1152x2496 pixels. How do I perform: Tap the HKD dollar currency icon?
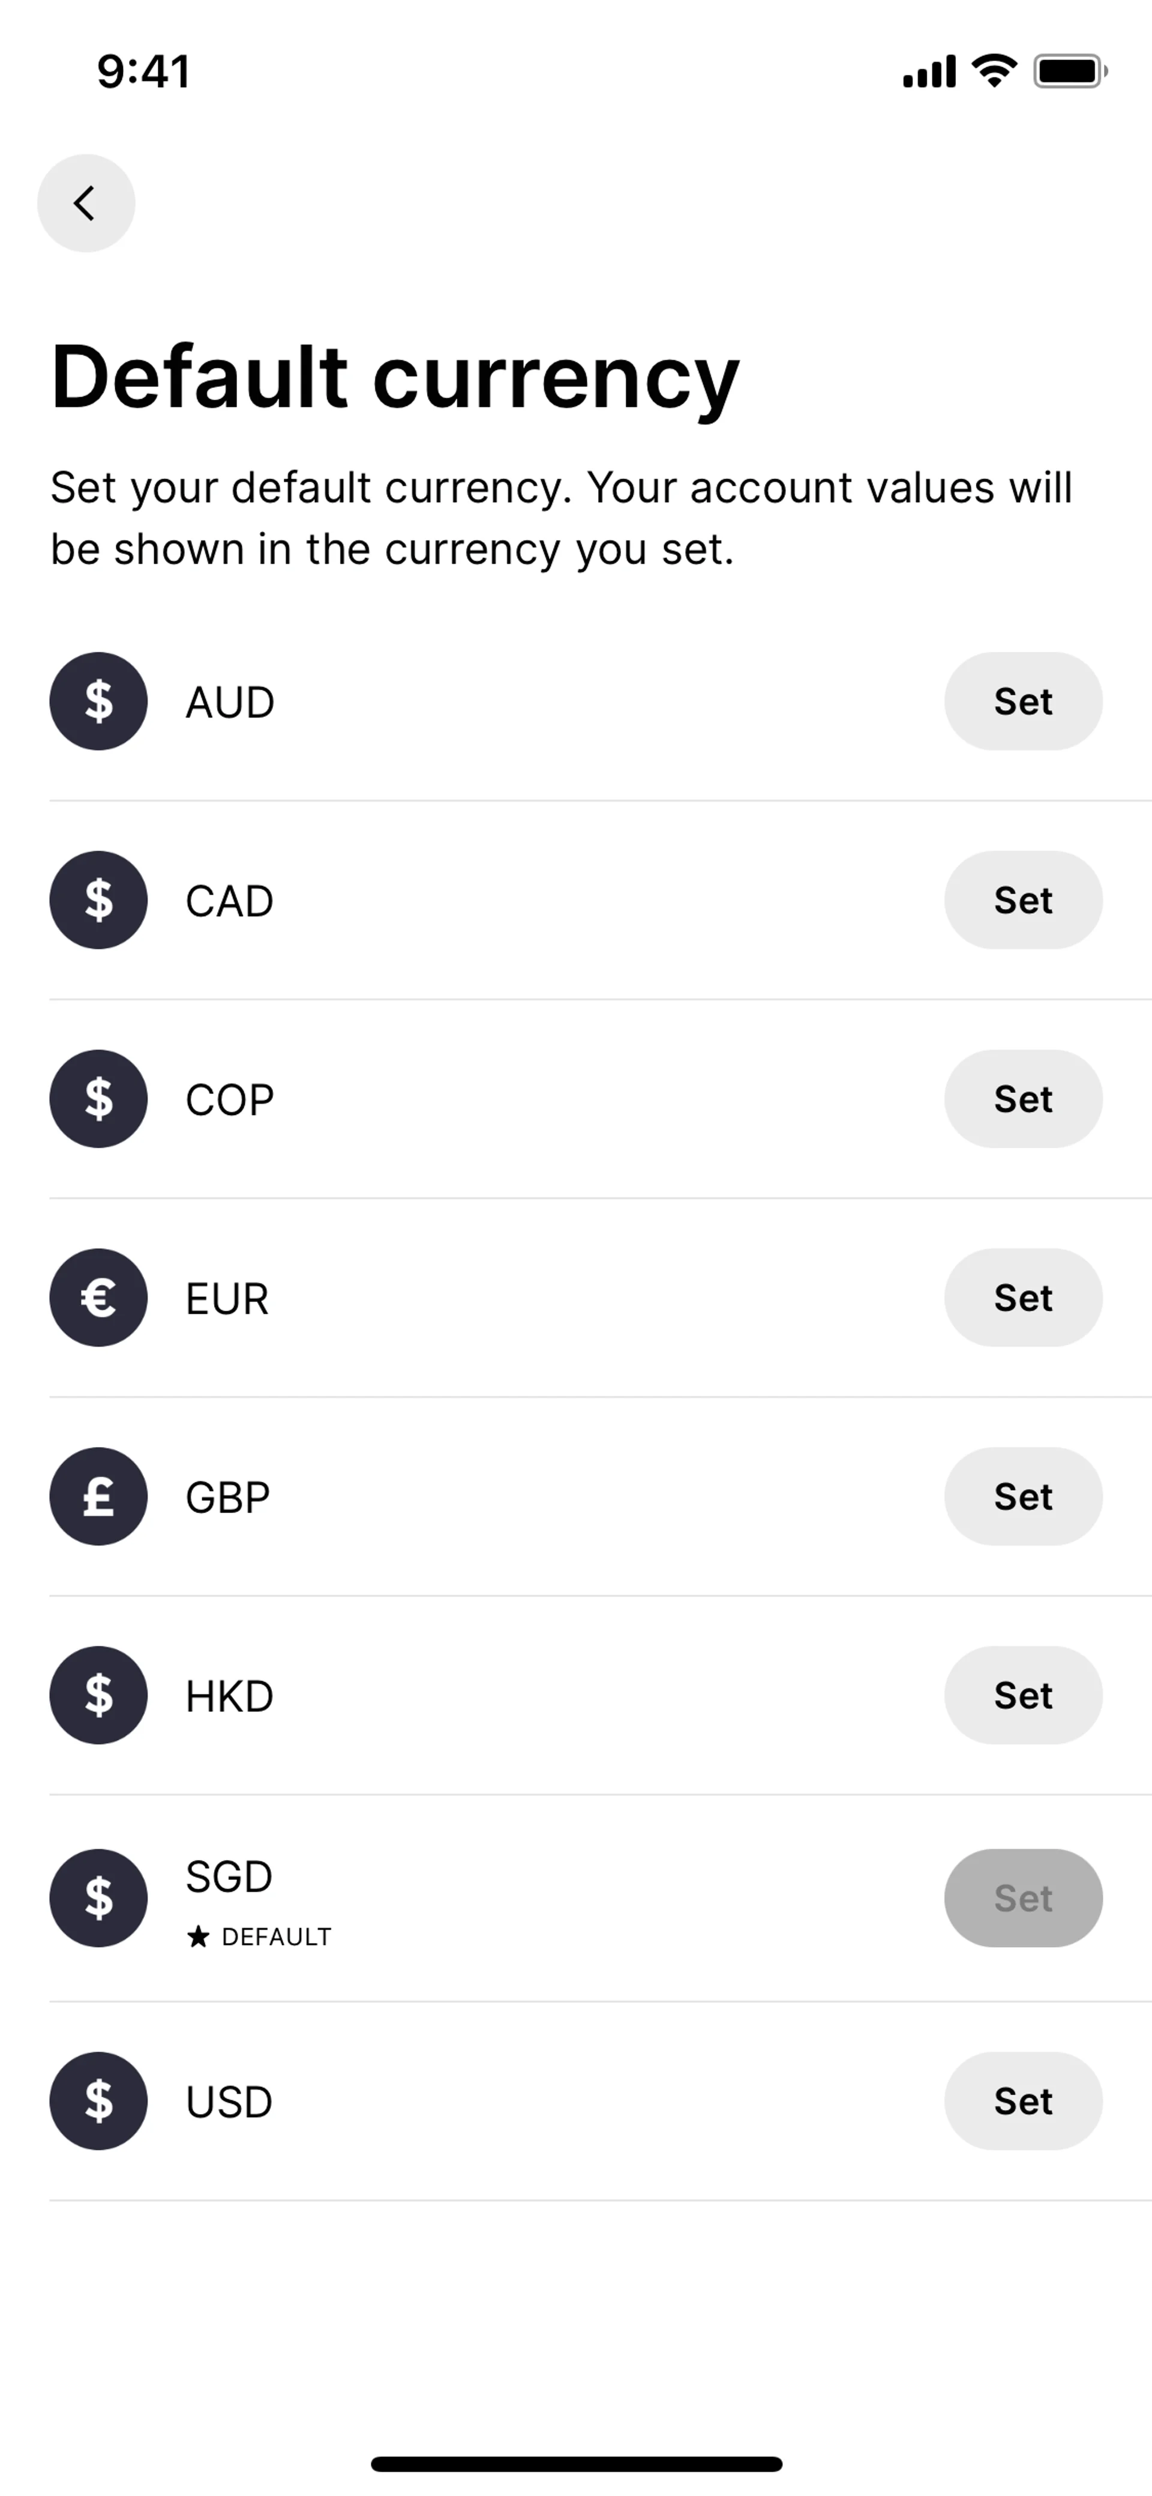tap(99, 1694)
